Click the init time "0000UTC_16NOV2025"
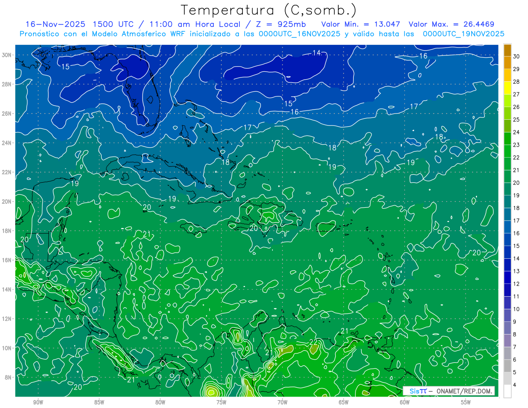 pos(299,34)
